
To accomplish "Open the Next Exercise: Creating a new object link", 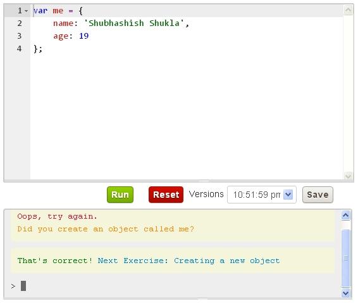I will (x=188, y=261).
